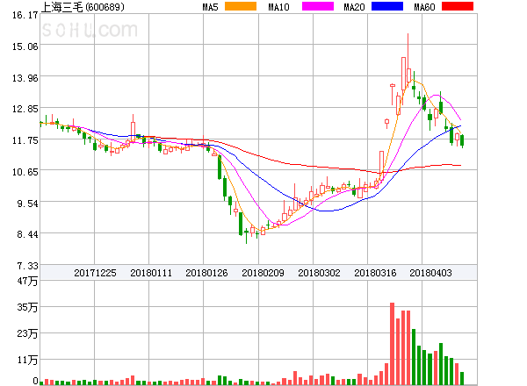Click the 16.17 price axis label
Screen dimensions: 527x386
pos(25,15)
